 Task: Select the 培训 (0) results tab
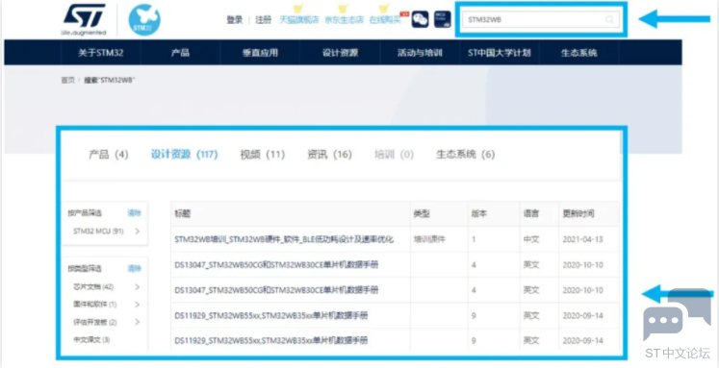tap(394, 155)
